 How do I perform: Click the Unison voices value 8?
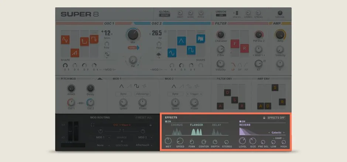point(237,13)
